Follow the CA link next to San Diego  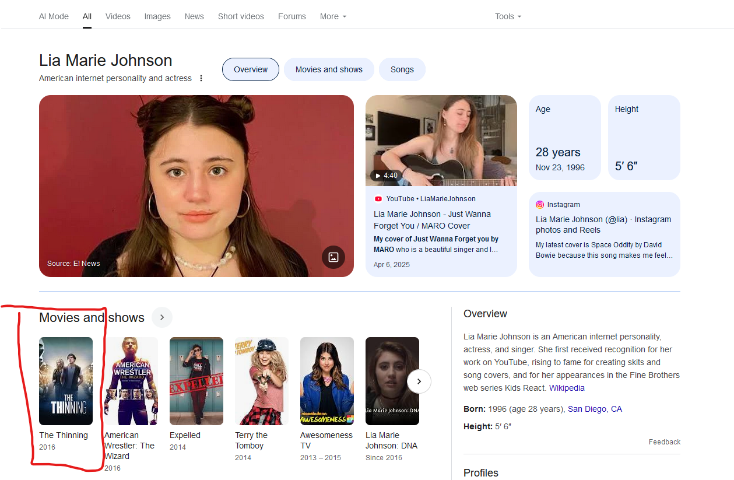point(616,409)
